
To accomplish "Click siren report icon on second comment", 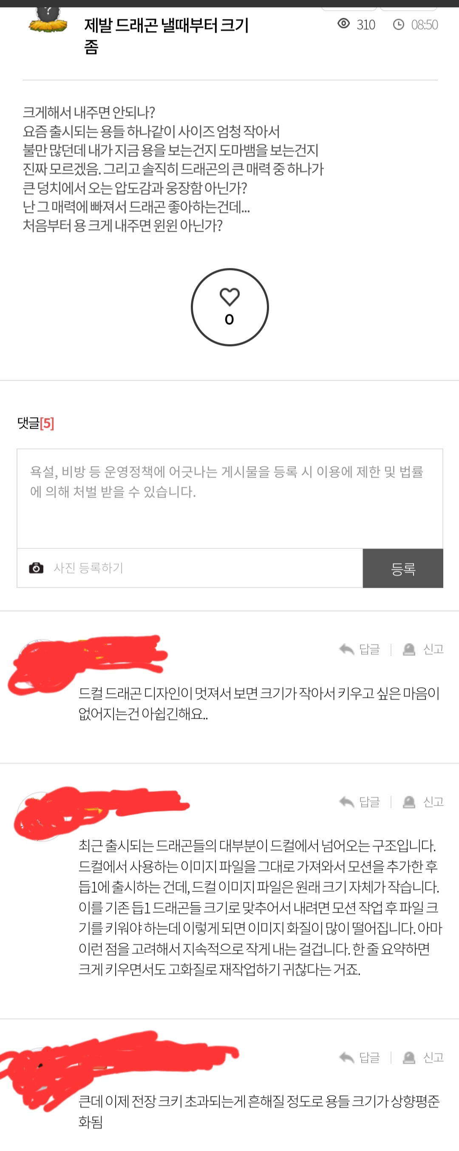I will click(409, 802).
